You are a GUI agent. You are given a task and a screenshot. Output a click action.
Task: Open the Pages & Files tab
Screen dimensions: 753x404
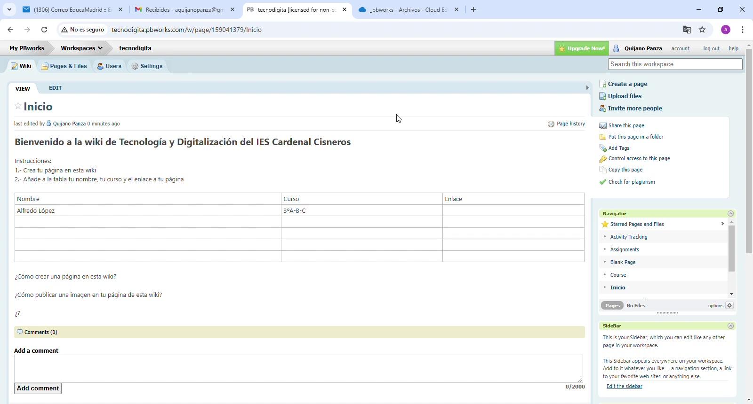point(64,66)
